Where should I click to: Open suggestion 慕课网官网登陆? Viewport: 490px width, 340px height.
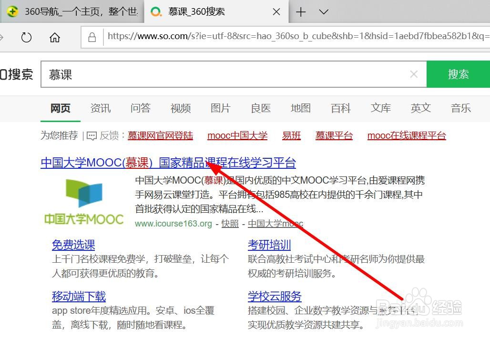(160, 135)
